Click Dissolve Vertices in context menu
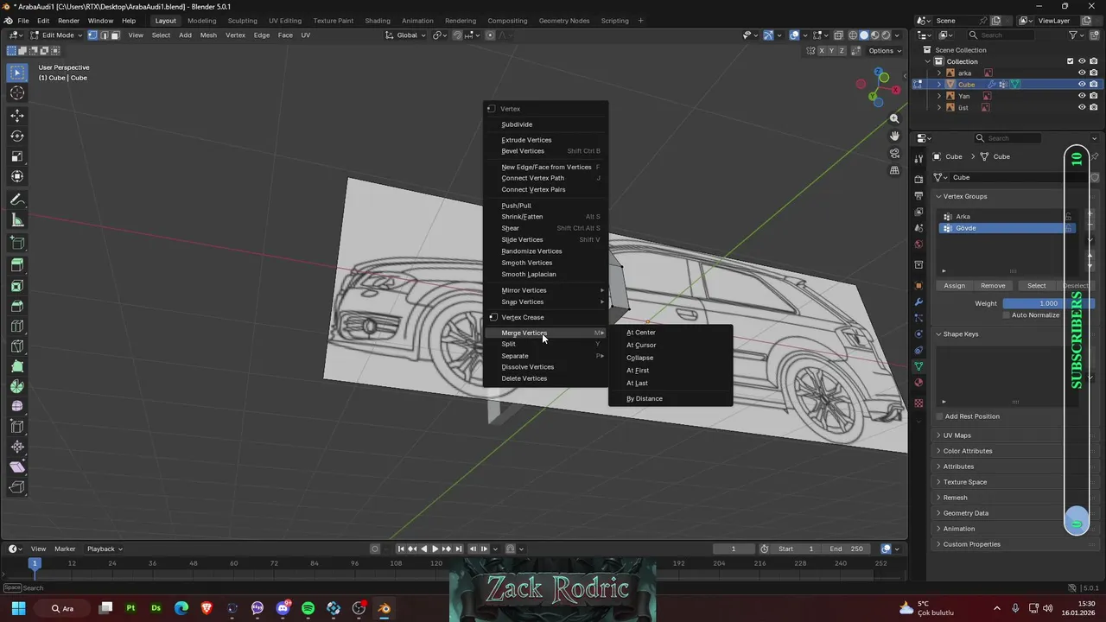The height and width of the screenshot is (622, 1106). 545,367
